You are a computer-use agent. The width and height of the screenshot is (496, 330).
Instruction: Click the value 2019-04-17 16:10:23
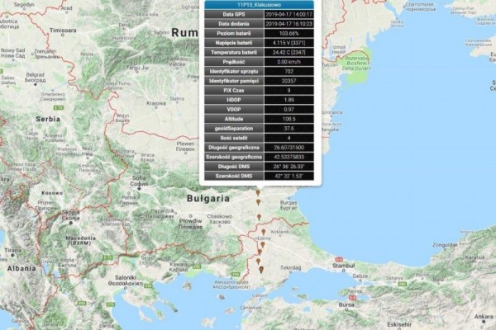click(x=289, y=24)
